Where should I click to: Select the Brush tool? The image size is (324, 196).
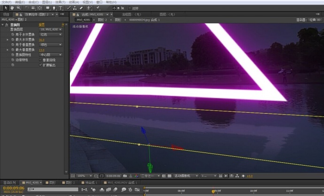69,8
